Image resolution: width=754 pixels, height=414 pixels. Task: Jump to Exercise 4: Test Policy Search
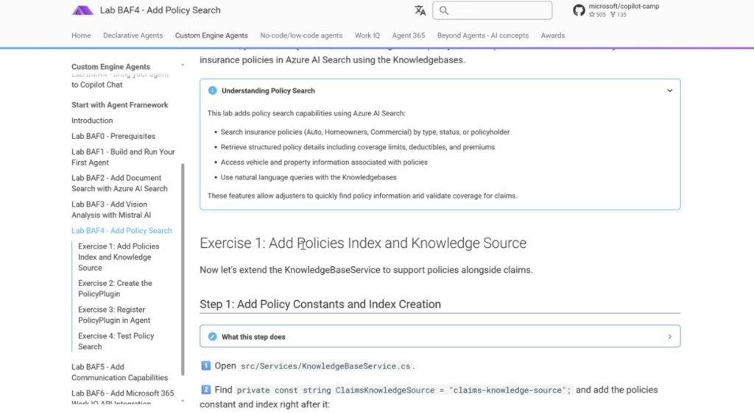(x=116, y=341)
